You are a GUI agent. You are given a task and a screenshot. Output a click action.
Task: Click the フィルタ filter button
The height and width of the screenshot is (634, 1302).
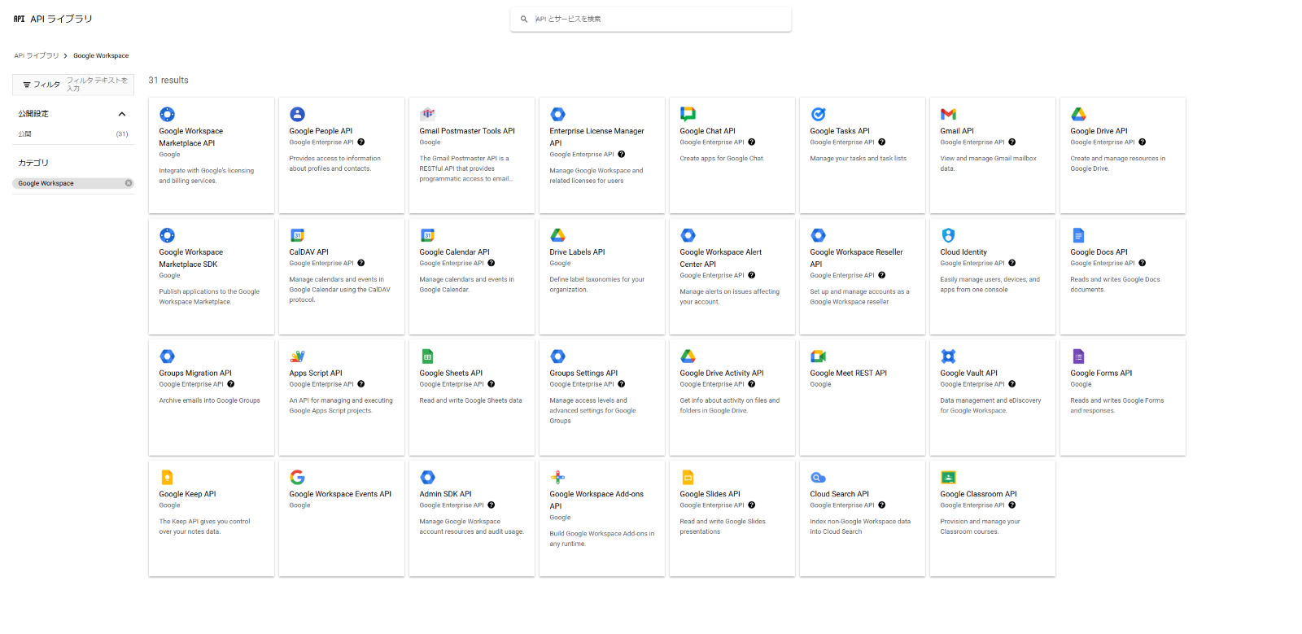(42, 85)
